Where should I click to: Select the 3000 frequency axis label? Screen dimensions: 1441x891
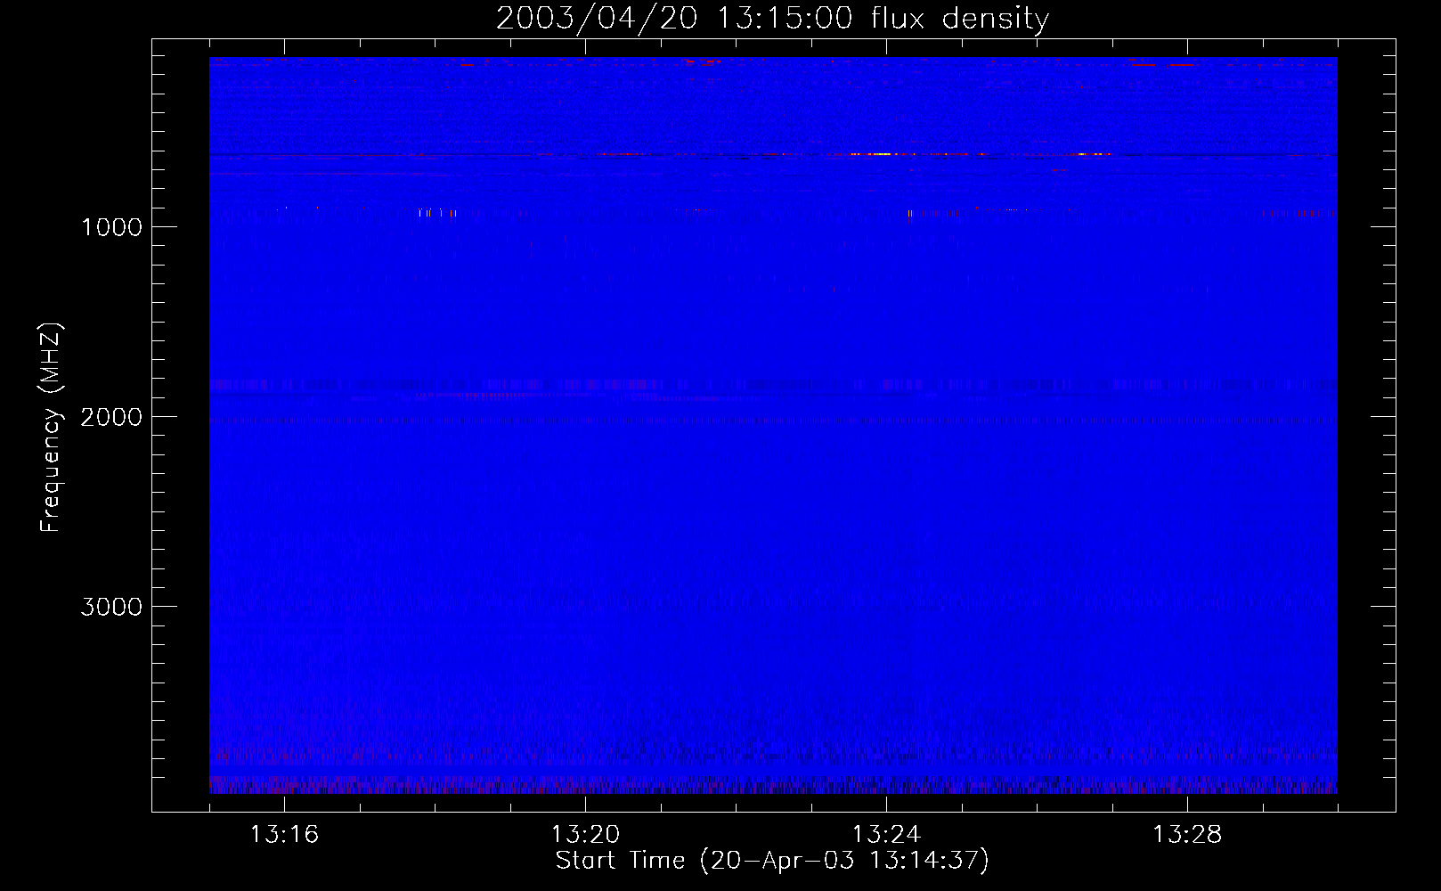(x=111, y=607)
